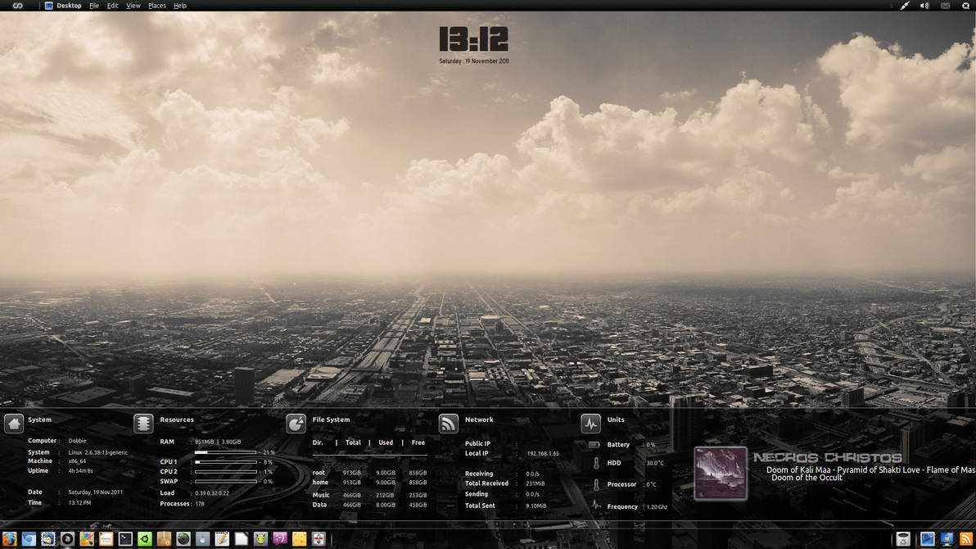Open the Places menu
The height and width of the screenshot is (549, 976).
coord(157,6)
